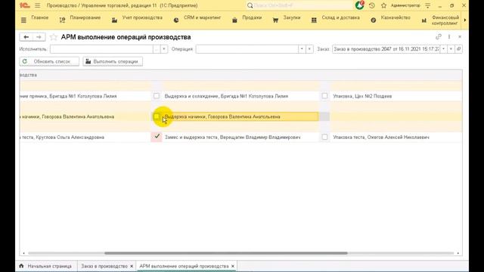Image resolution: width=484 pixels, height=272 pixels.
Task: Go forward with the right arrow
Action: coord(39,37)
